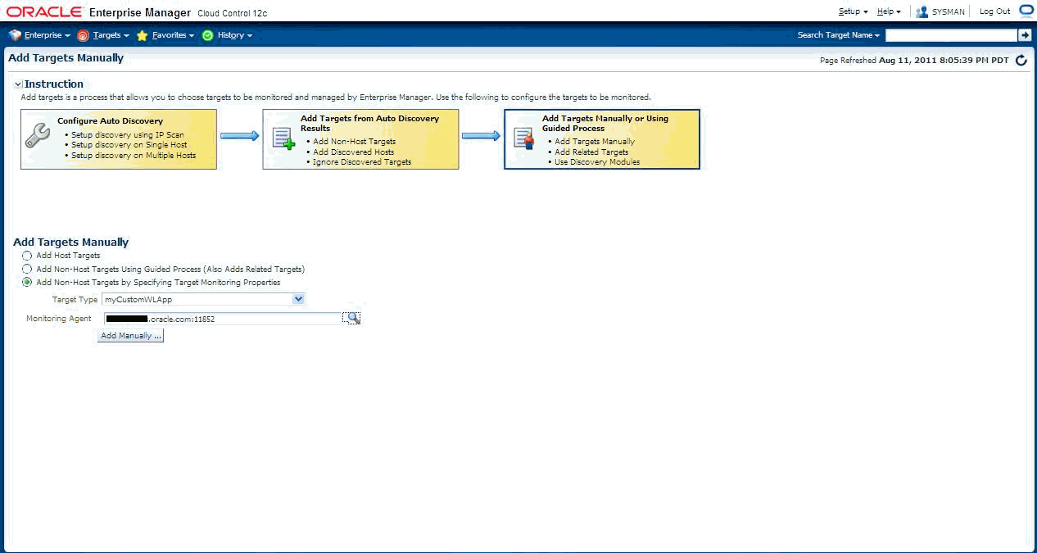Click the Targets bullseye icon

point(83,35)
